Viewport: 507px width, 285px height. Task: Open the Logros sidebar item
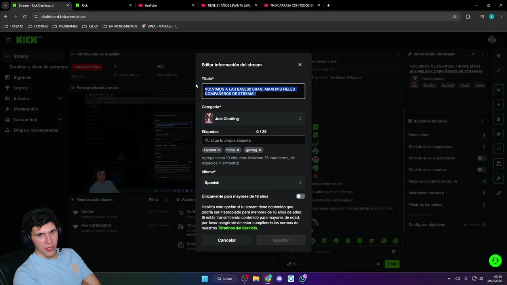pyautogui.click(x=21, y=88)
